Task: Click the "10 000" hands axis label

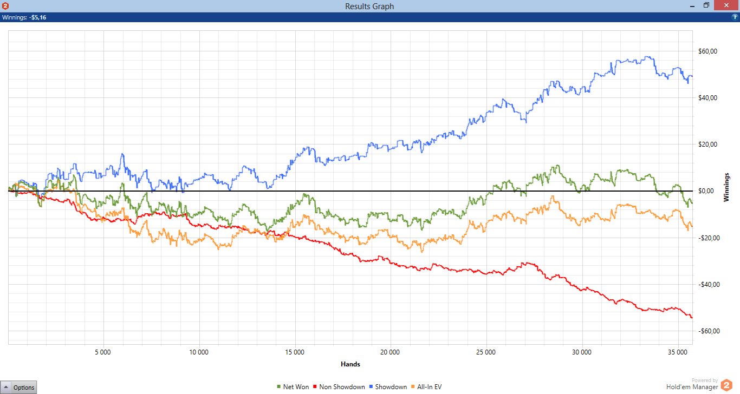Action: pos(199,352)
